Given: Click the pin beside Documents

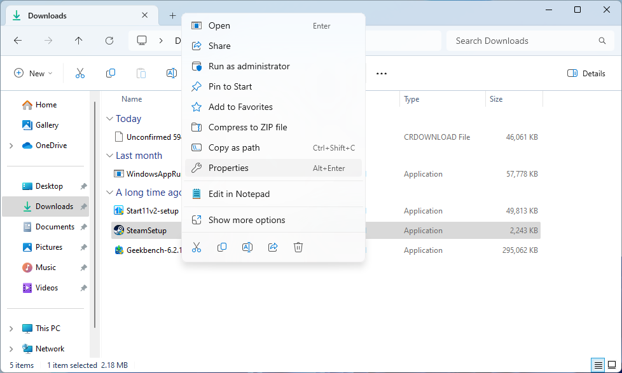Looking at the screenshot, I should 83,227.
